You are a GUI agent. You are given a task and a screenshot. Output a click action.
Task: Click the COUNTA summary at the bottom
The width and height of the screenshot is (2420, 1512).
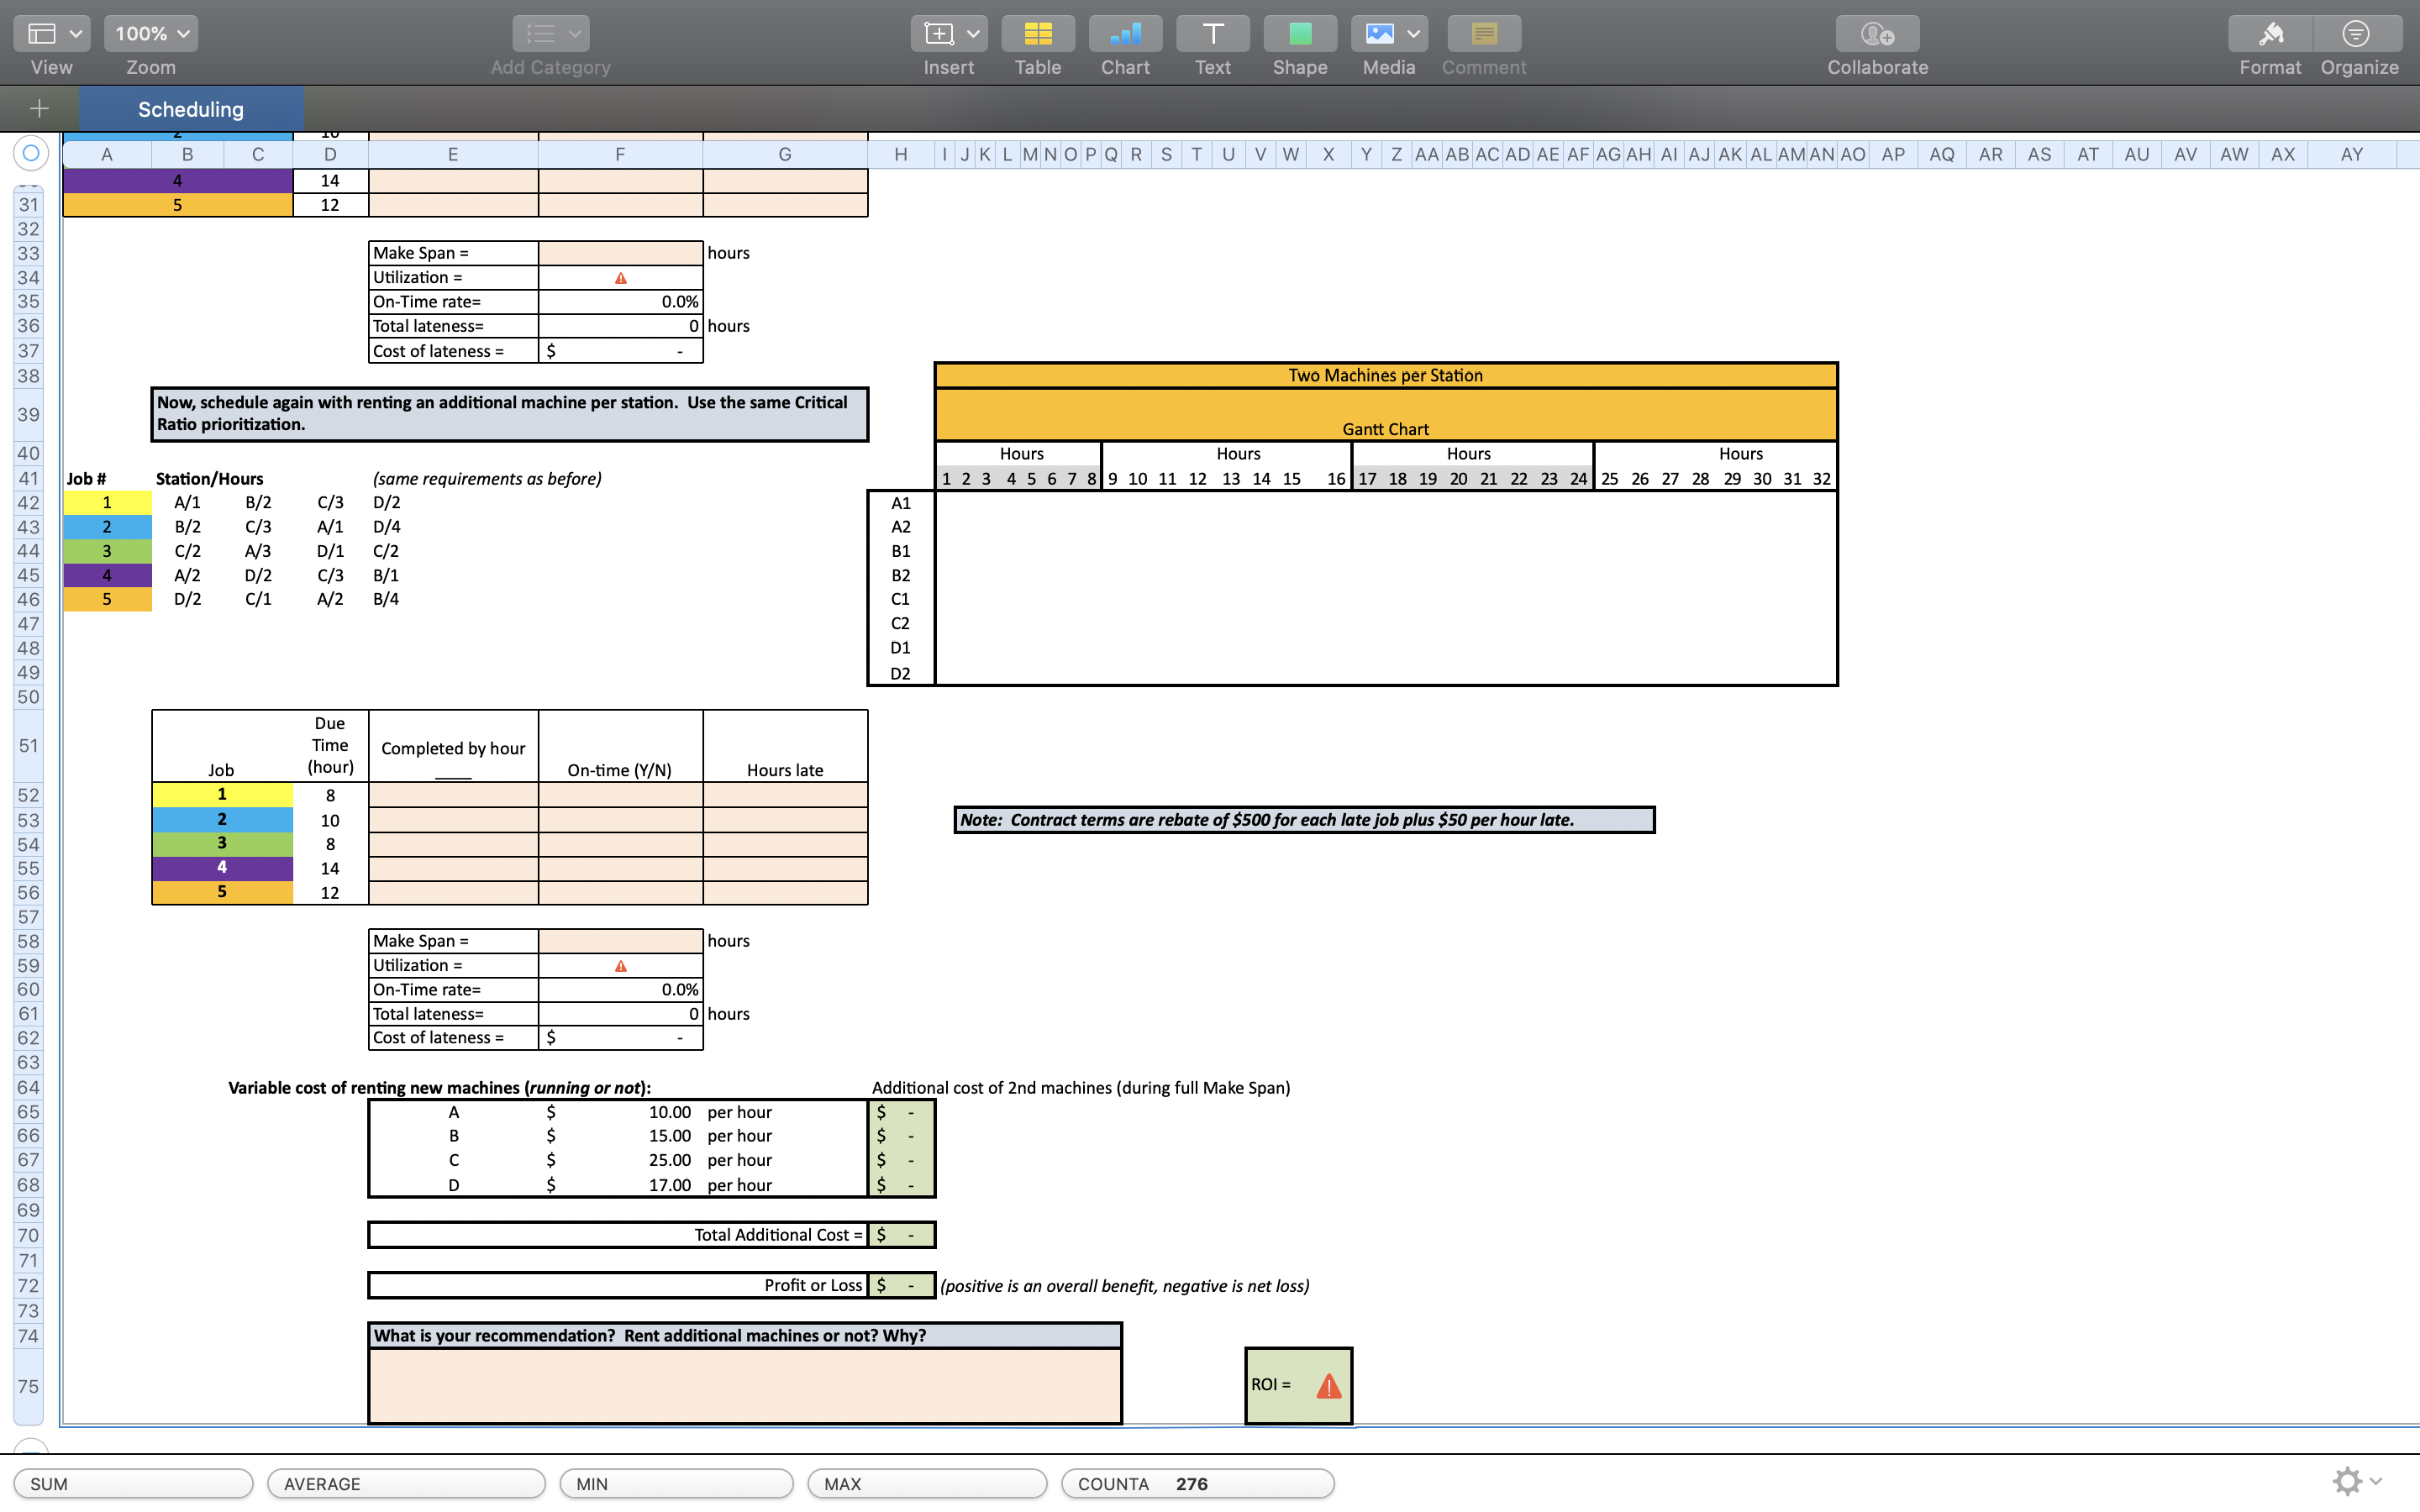[x=1197, y=1483]
